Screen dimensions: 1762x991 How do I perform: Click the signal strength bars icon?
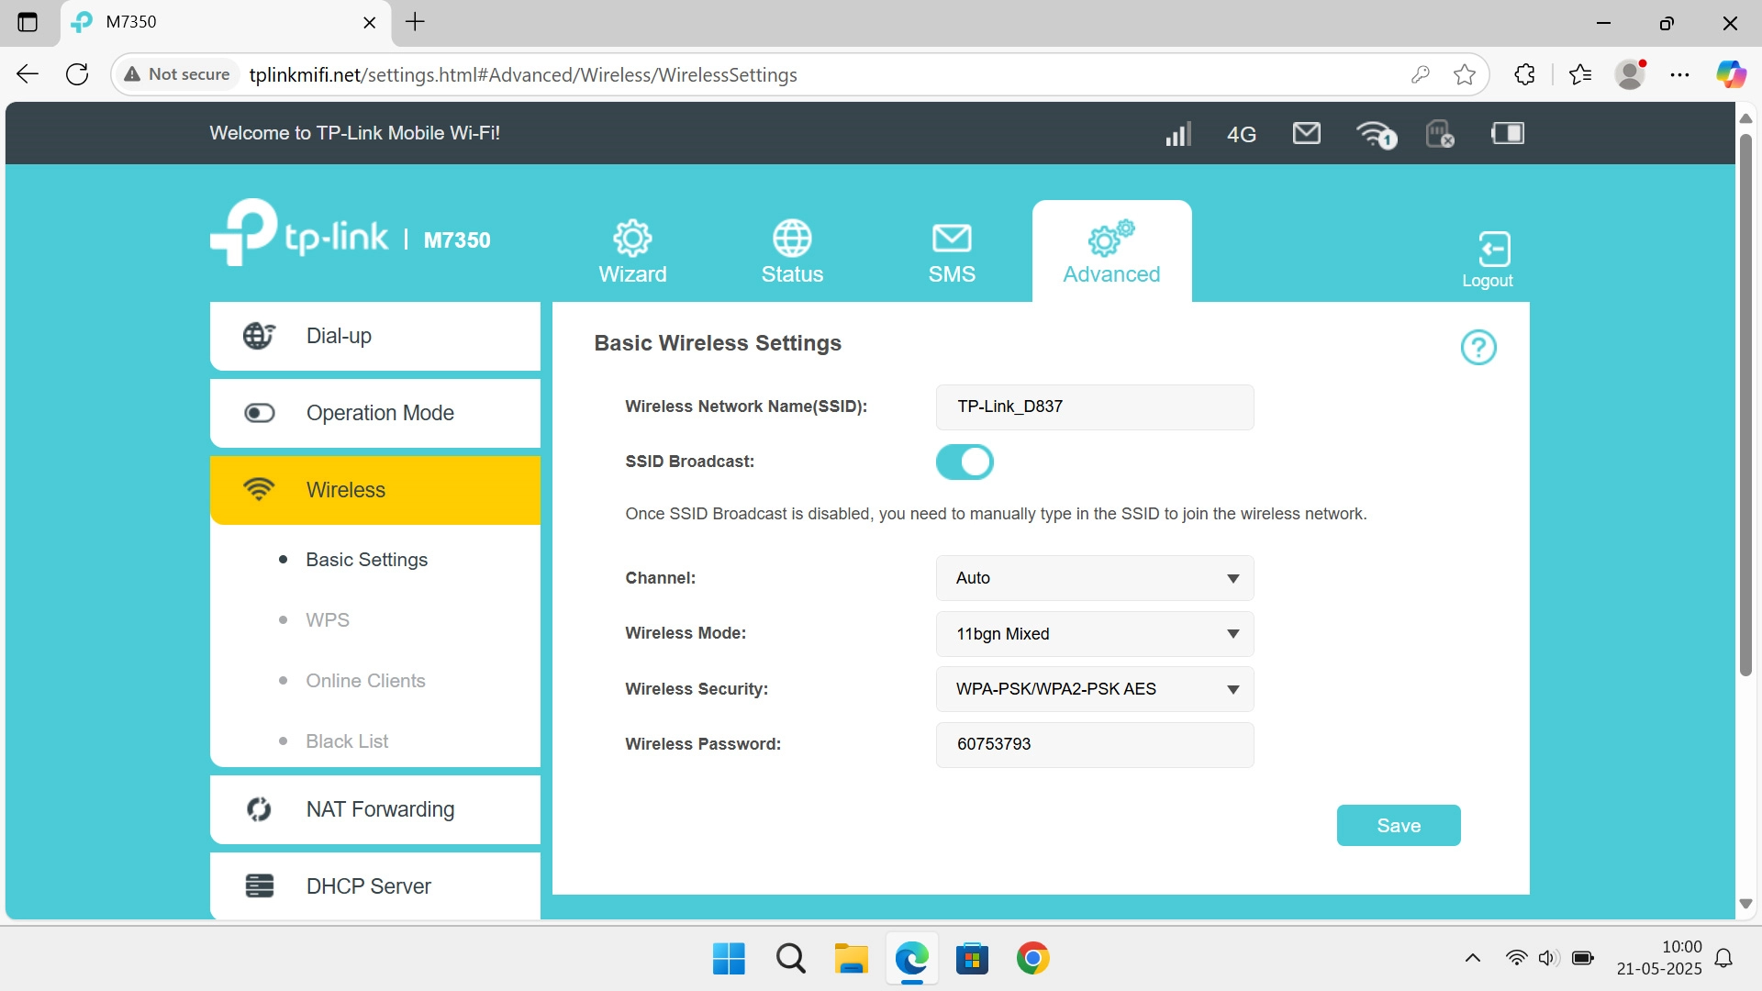[x=1177, y=134]
